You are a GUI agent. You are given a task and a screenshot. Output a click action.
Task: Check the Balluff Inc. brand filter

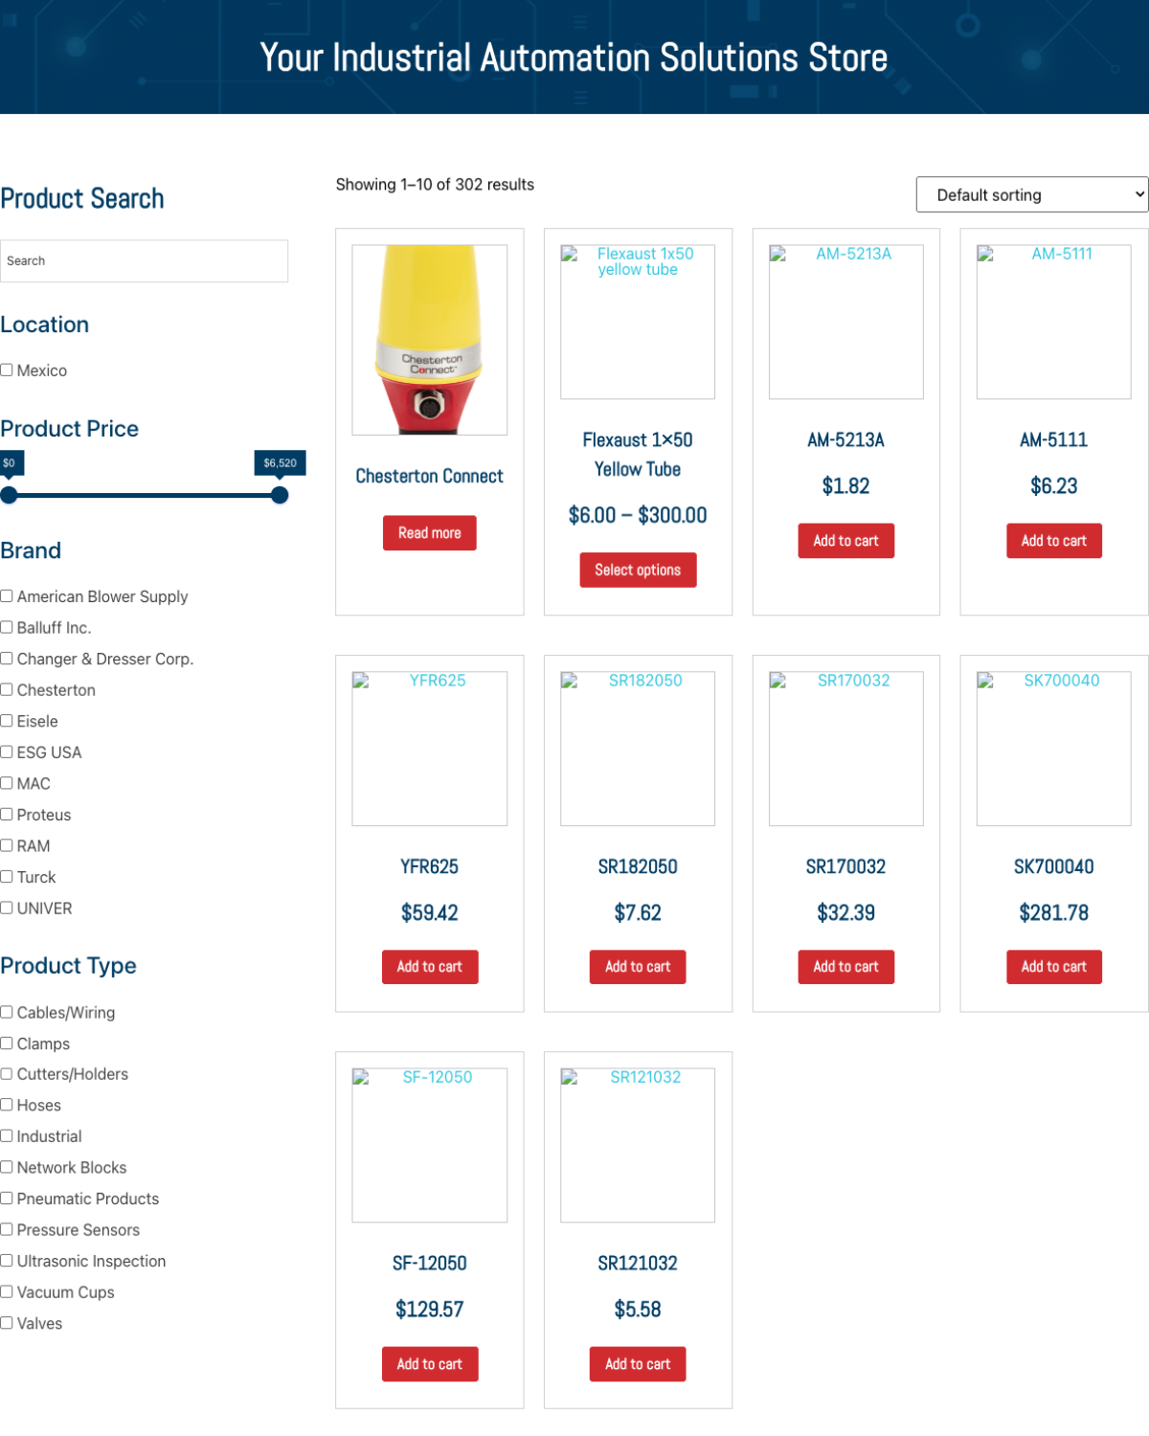[x=7, y=627]
